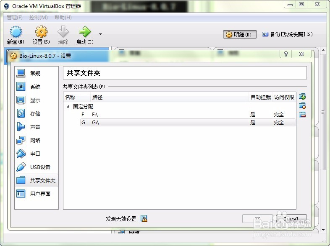Select the 共享文件夹 Shared Folders category
330x246 pixels.
(x=37, y=180)
